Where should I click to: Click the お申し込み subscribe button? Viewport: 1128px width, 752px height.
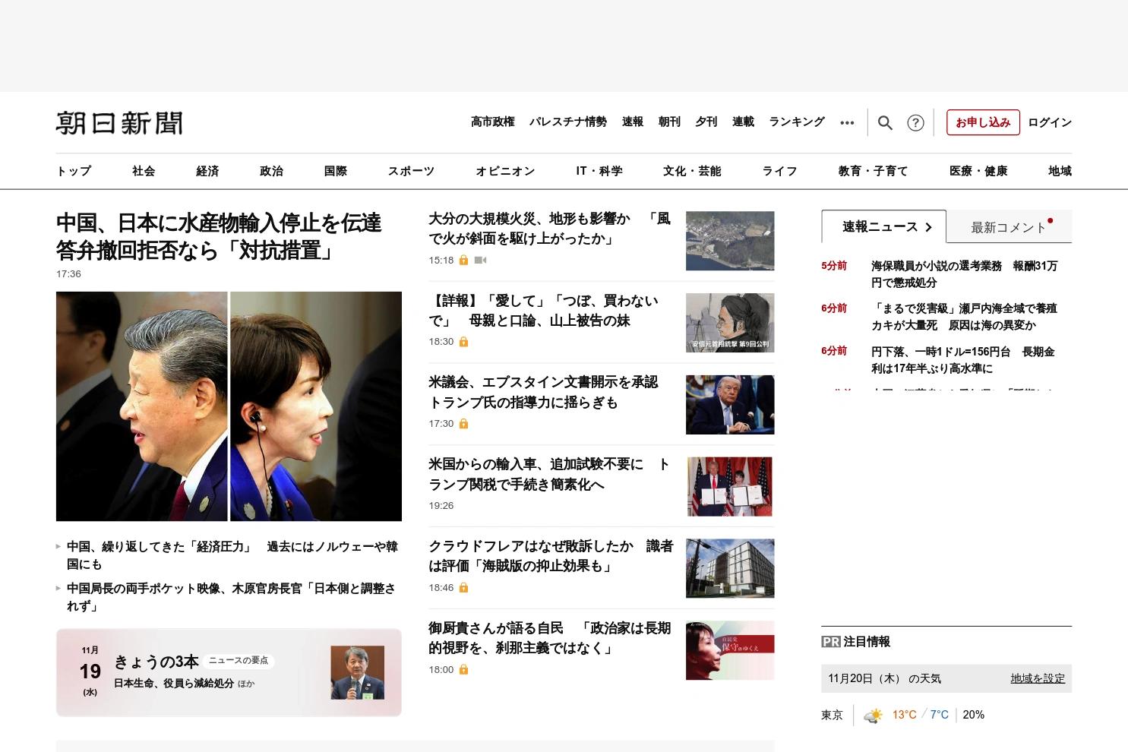(x=983, y=122)
